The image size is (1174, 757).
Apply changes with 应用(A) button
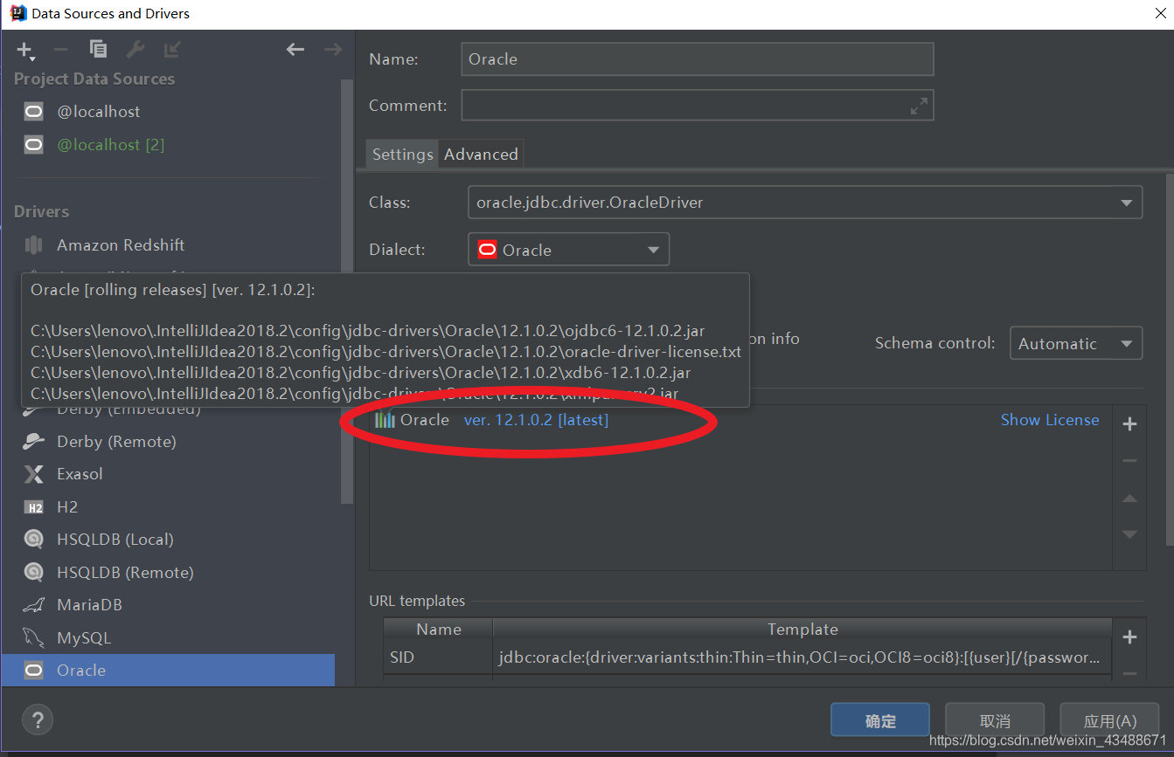(1108, 720)
